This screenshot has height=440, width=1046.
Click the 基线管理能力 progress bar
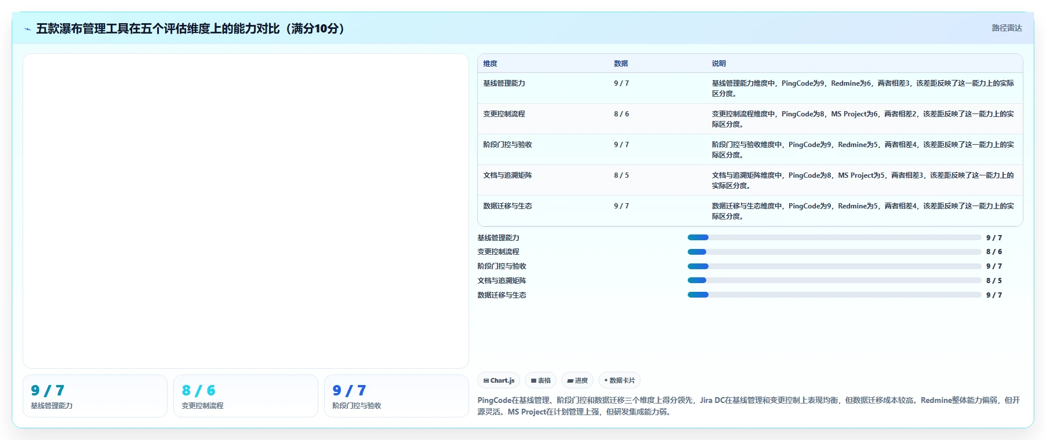click(x=834, y=237)
